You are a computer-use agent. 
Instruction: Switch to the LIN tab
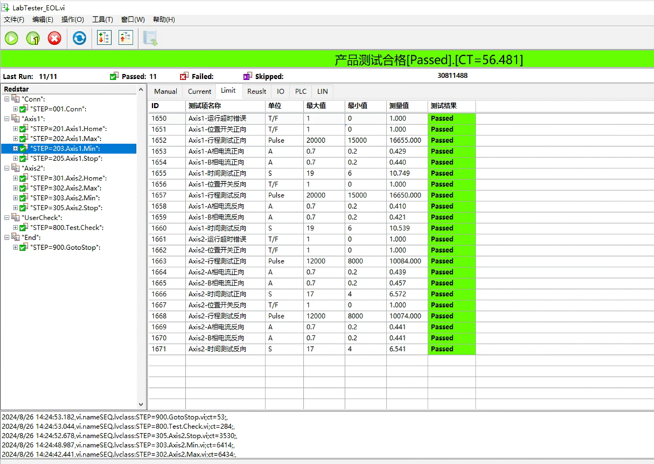323,92
